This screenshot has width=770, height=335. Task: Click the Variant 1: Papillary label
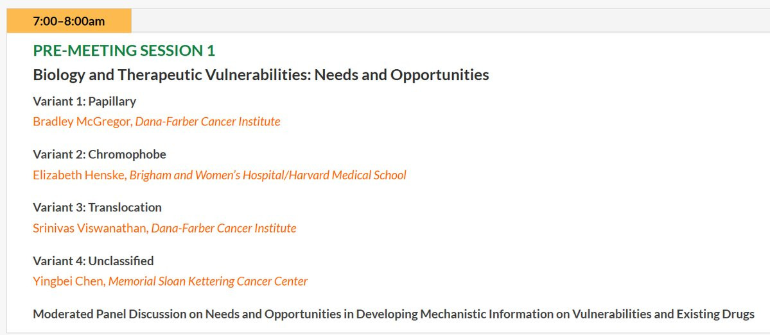[x=85, y=101]
